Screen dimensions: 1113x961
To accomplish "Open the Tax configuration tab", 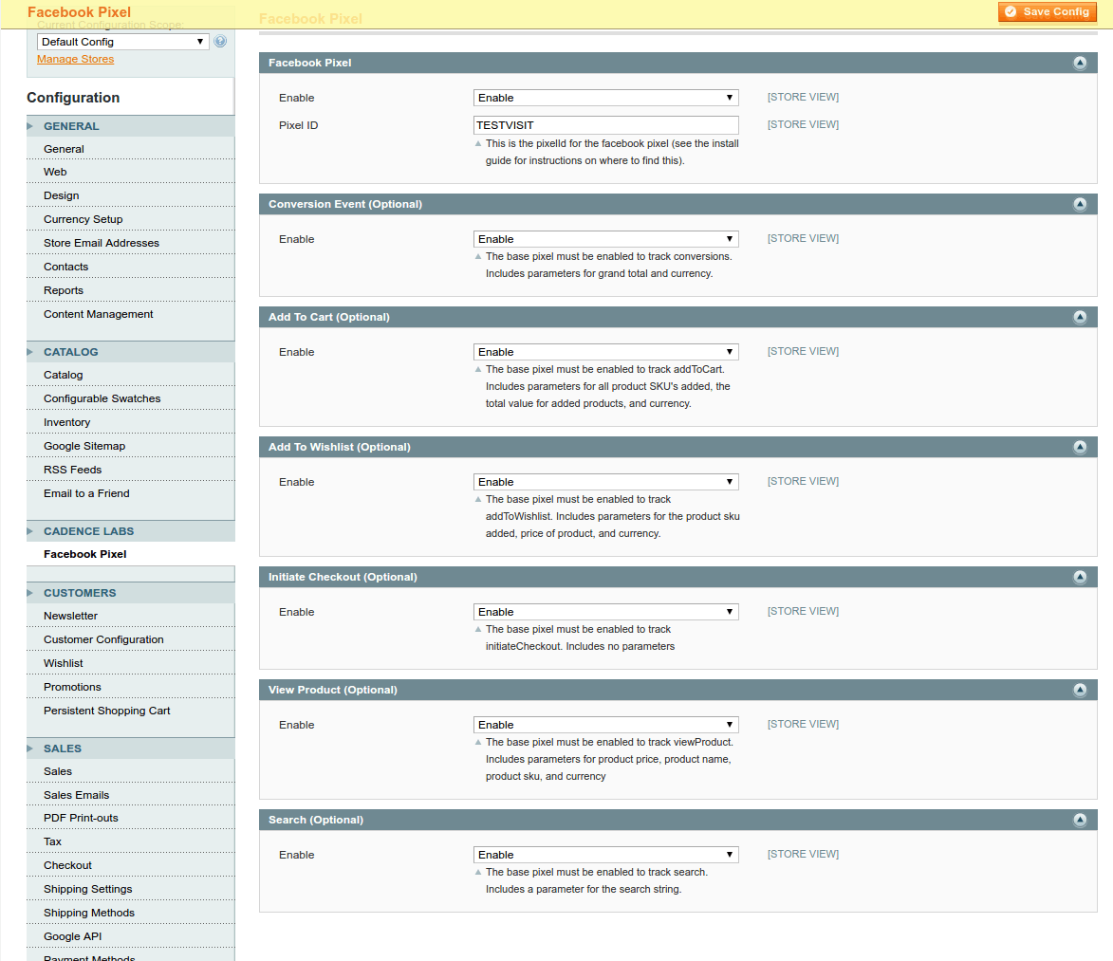I will click(x=131, y=841).
